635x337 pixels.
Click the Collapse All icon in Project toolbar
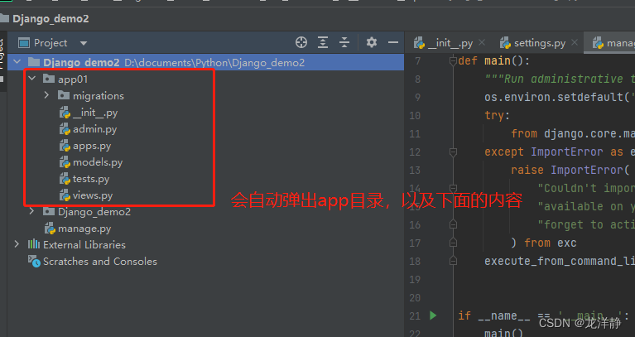tap(344, 42)
